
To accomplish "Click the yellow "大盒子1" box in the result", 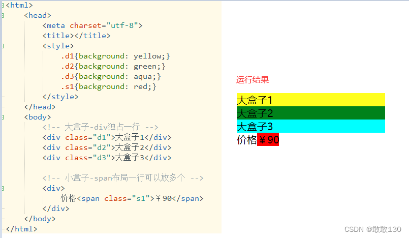I will [x=310, y=100].
